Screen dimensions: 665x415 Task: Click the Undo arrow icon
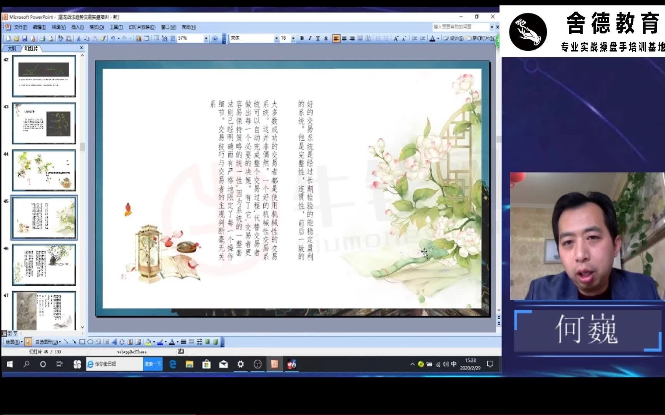[113, 38]
